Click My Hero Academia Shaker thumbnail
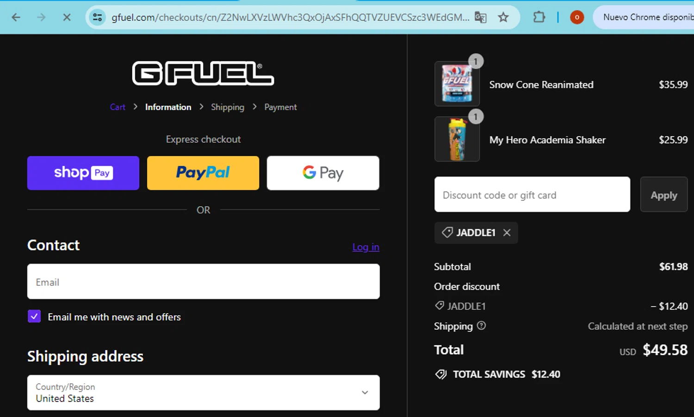 click(457, 139)
